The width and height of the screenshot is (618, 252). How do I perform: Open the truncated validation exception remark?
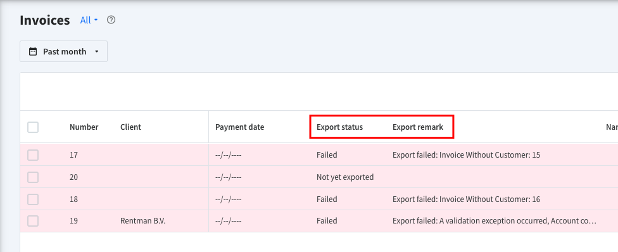495,221
